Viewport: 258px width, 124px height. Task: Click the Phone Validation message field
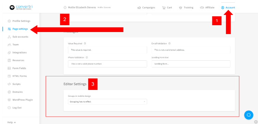coord(107,64)
